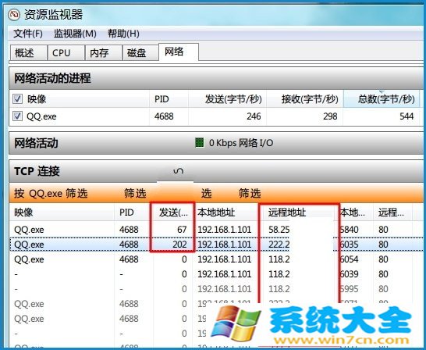Open the 帮助(H) menu
This screenshot has width=426, height=350.
point(123,34)
